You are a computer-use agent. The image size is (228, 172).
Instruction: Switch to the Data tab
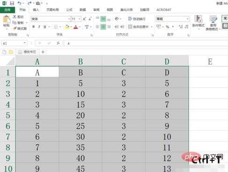pos(83,10)
